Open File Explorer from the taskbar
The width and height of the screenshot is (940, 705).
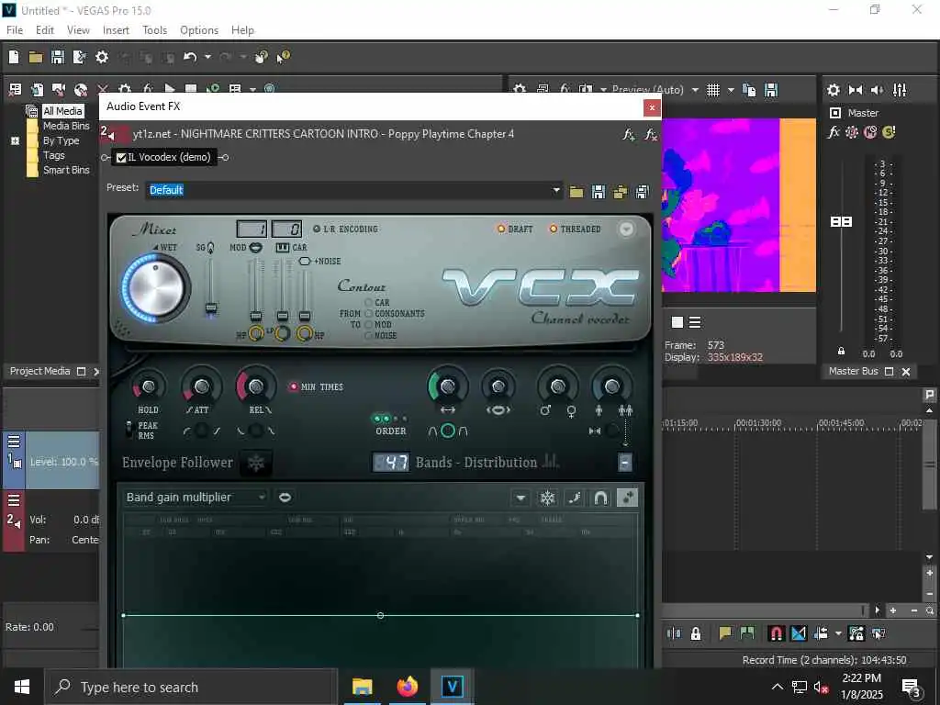click(362, 687)
